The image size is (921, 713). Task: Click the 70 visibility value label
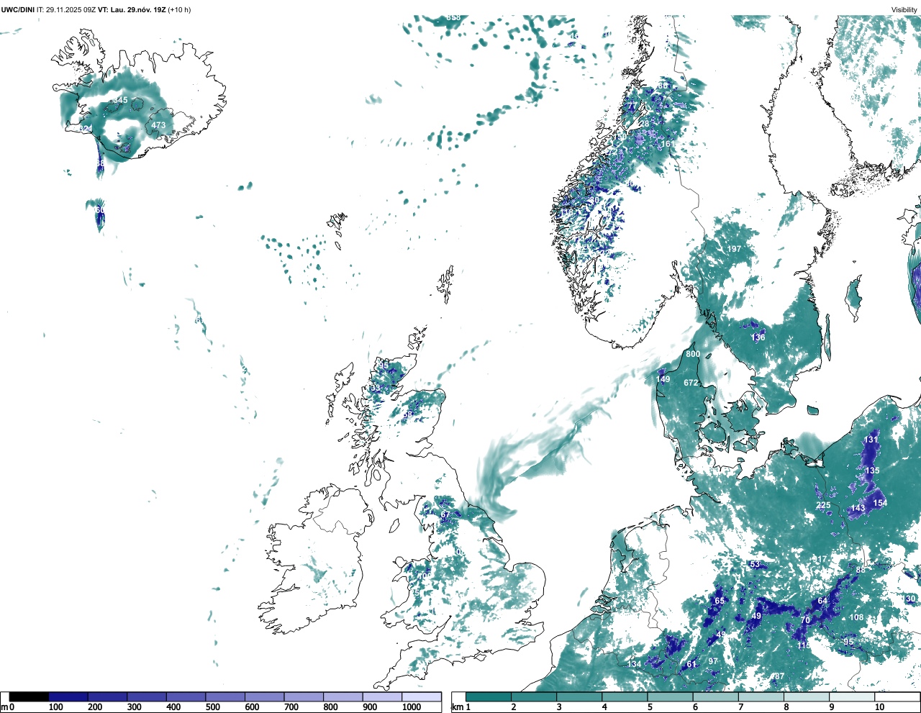click(806, 620)
